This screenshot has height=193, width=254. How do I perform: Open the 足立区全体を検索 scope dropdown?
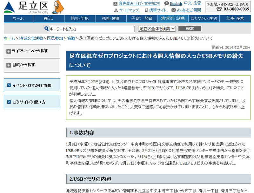157,29
